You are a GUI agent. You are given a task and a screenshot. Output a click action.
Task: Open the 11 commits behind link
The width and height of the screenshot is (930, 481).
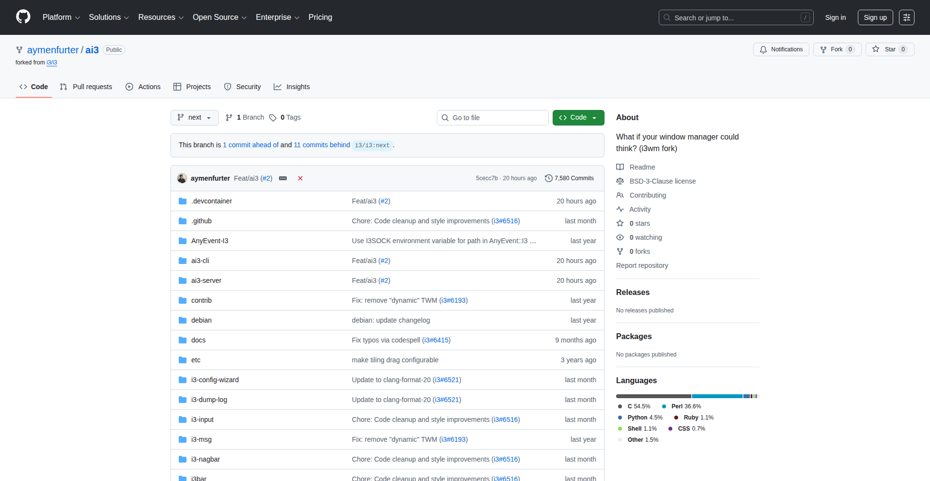click(322, 145)
